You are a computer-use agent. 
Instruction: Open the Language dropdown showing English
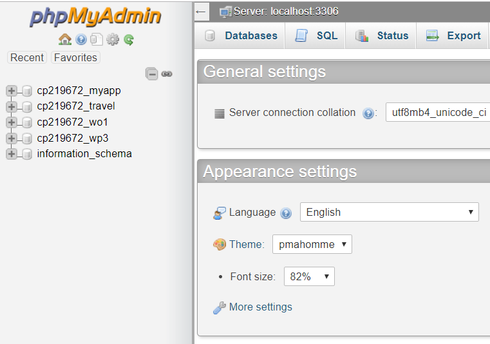(x=390, y=212)
